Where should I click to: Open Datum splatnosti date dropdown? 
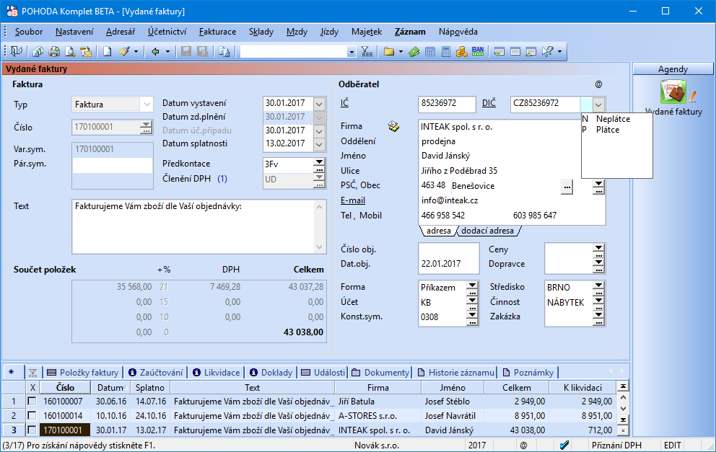coord(319,144)
